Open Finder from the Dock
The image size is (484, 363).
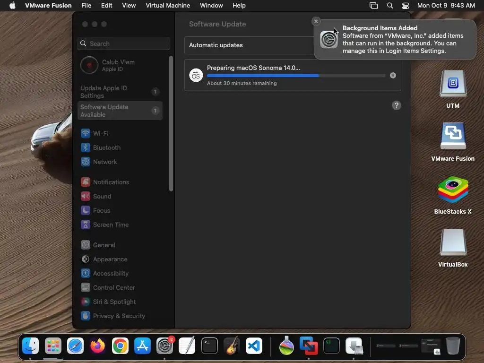(31, 346)
